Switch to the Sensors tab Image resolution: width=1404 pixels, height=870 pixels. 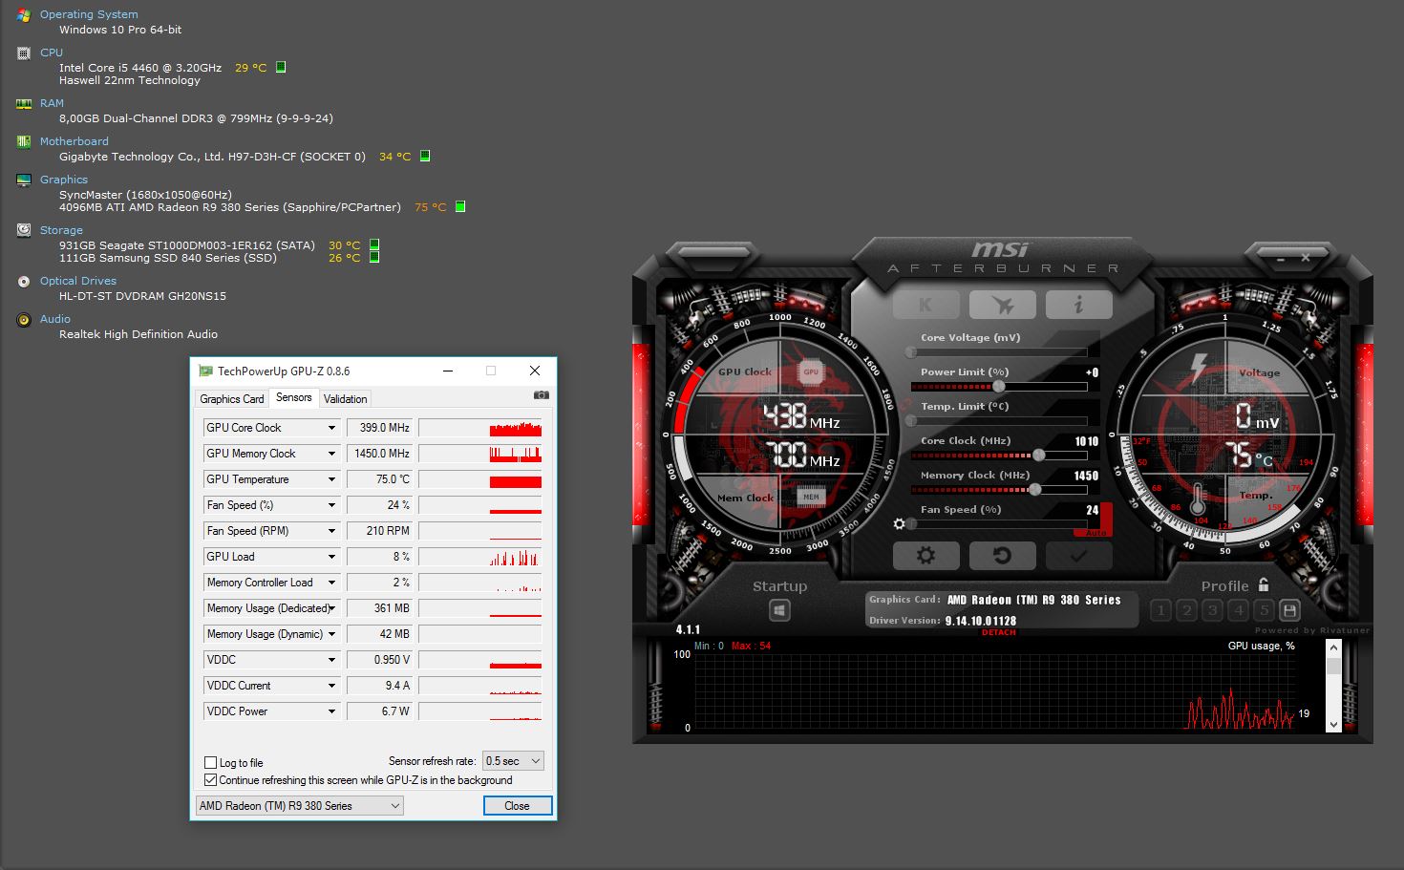click(x=294, y=397)
